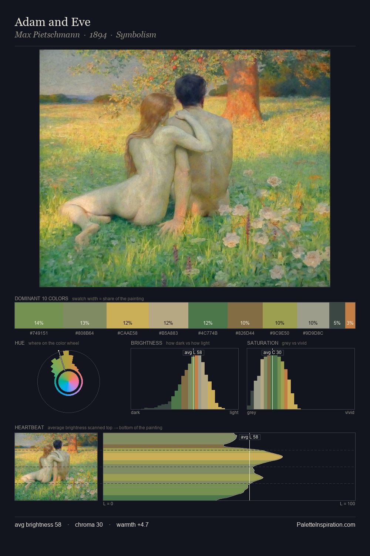The image size is (370, 556).
Task: Click the 'avg L 58' heartbeat chart label
Action: (x=250, y=437)
